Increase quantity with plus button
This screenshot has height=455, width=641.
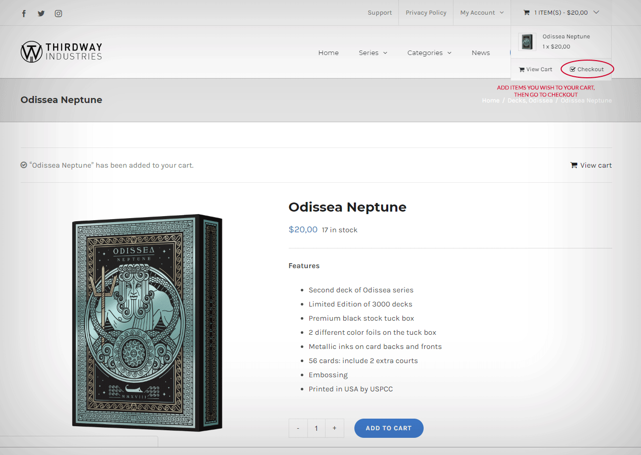[x=335, y=428]
